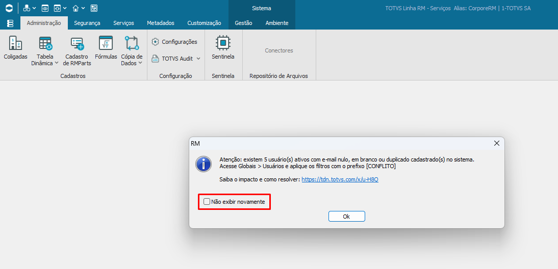Click the Ok button in RM dialog
The image size is (558, 269).
coord(347,217)
